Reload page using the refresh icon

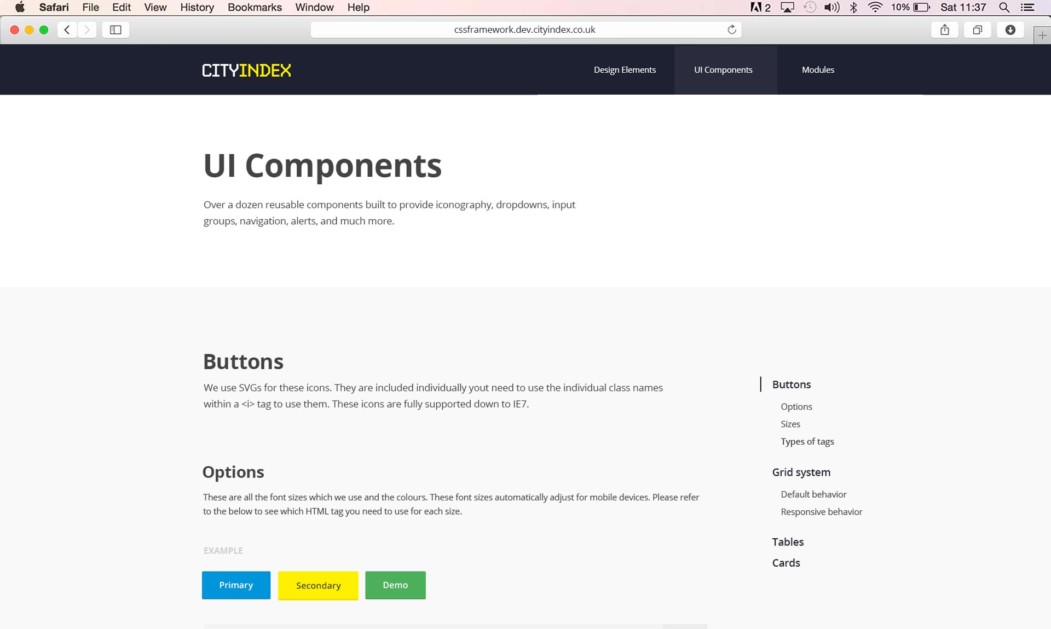pos(731,30)
